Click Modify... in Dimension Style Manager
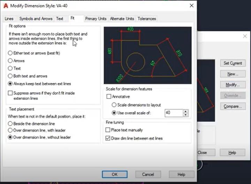251x184 pixels. (233, 85)
